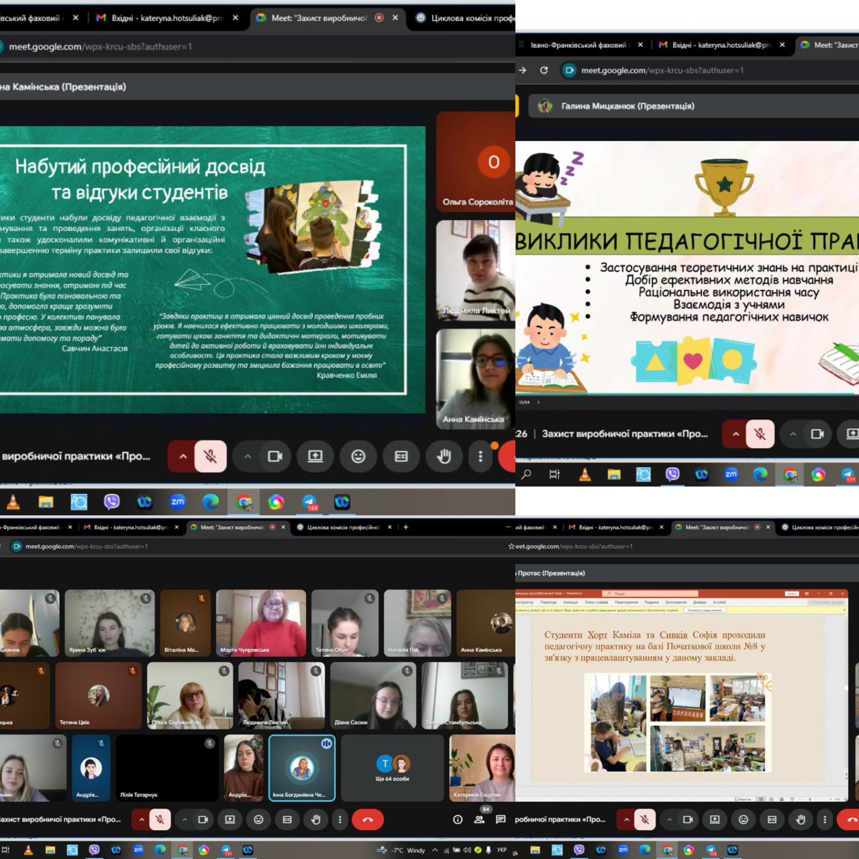The width and height of the screenshot is (859, 859).
Task: Click share screen in the Протас presentation window
Action: pyautogui.click(x=715, y=819)
